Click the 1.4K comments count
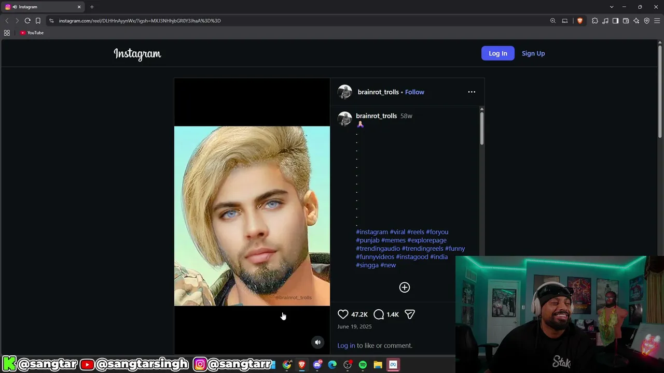 tap(393, 314)
